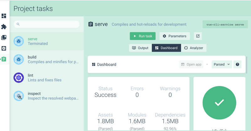Click the serve task description text
This screenshot has height=131, width=251.
click(x=149, y=24)
